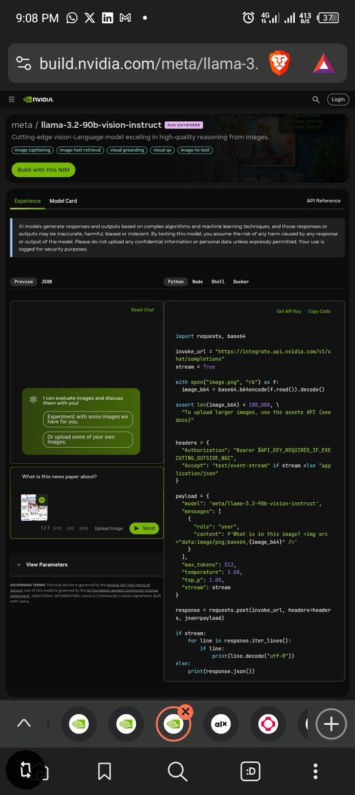Select the Python code tab
The width and height of the screenshot is (355, 795).
click(x=176, y=282)
